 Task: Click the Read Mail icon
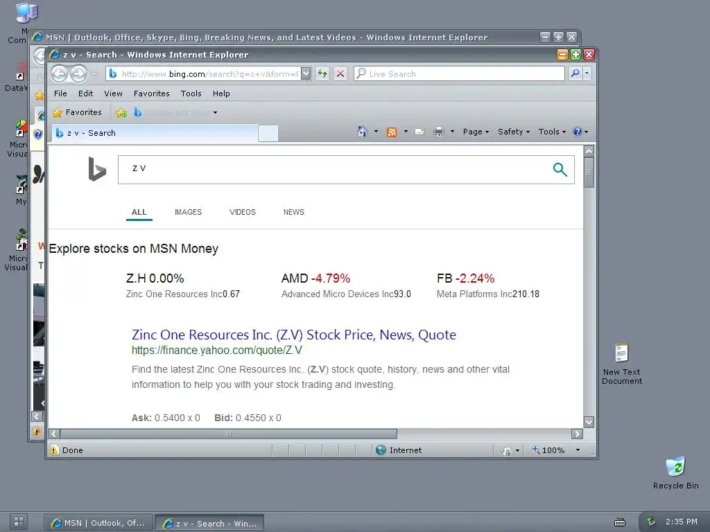[x=419, y=132]
